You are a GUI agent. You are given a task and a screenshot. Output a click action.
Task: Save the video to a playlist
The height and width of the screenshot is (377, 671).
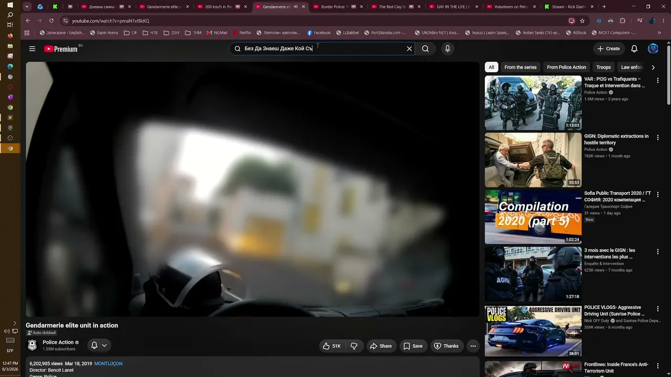413,346
